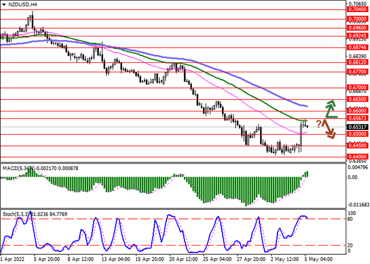Click the 1 Apr 2022 date label
Screen dimensions: 370x264
[13, 259]
